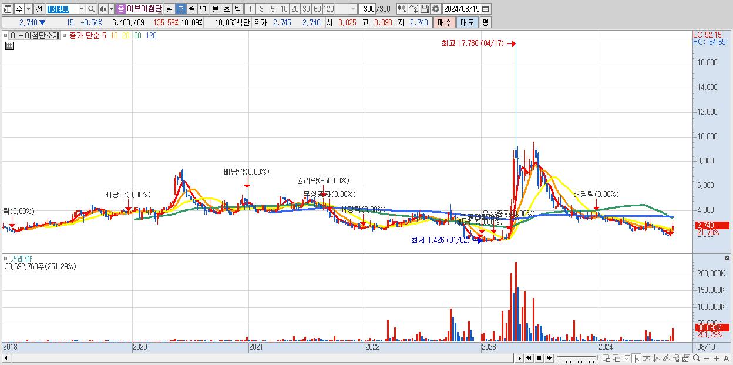The height and width of the screenshot is (365, 733).
Task: Select the 분 minute period
Action: 215,9
